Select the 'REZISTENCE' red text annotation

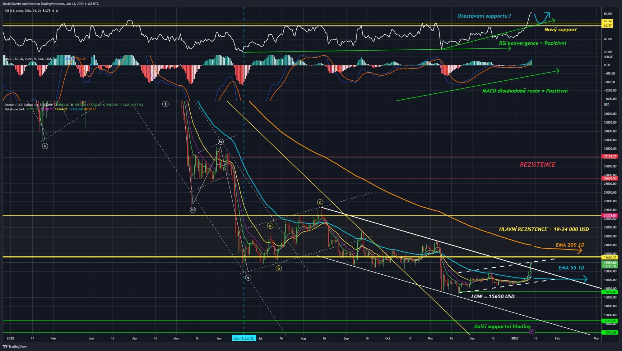pyautogui.click(x=537, y=164)
